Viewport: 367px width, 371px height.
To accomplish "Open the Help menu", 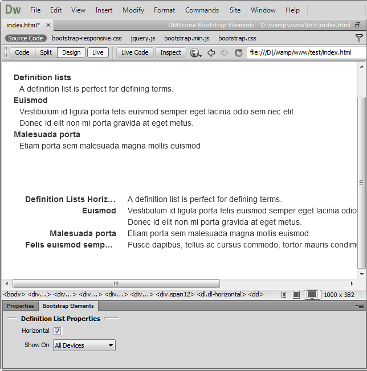I will pyautogui.click(x=292, y=10).
